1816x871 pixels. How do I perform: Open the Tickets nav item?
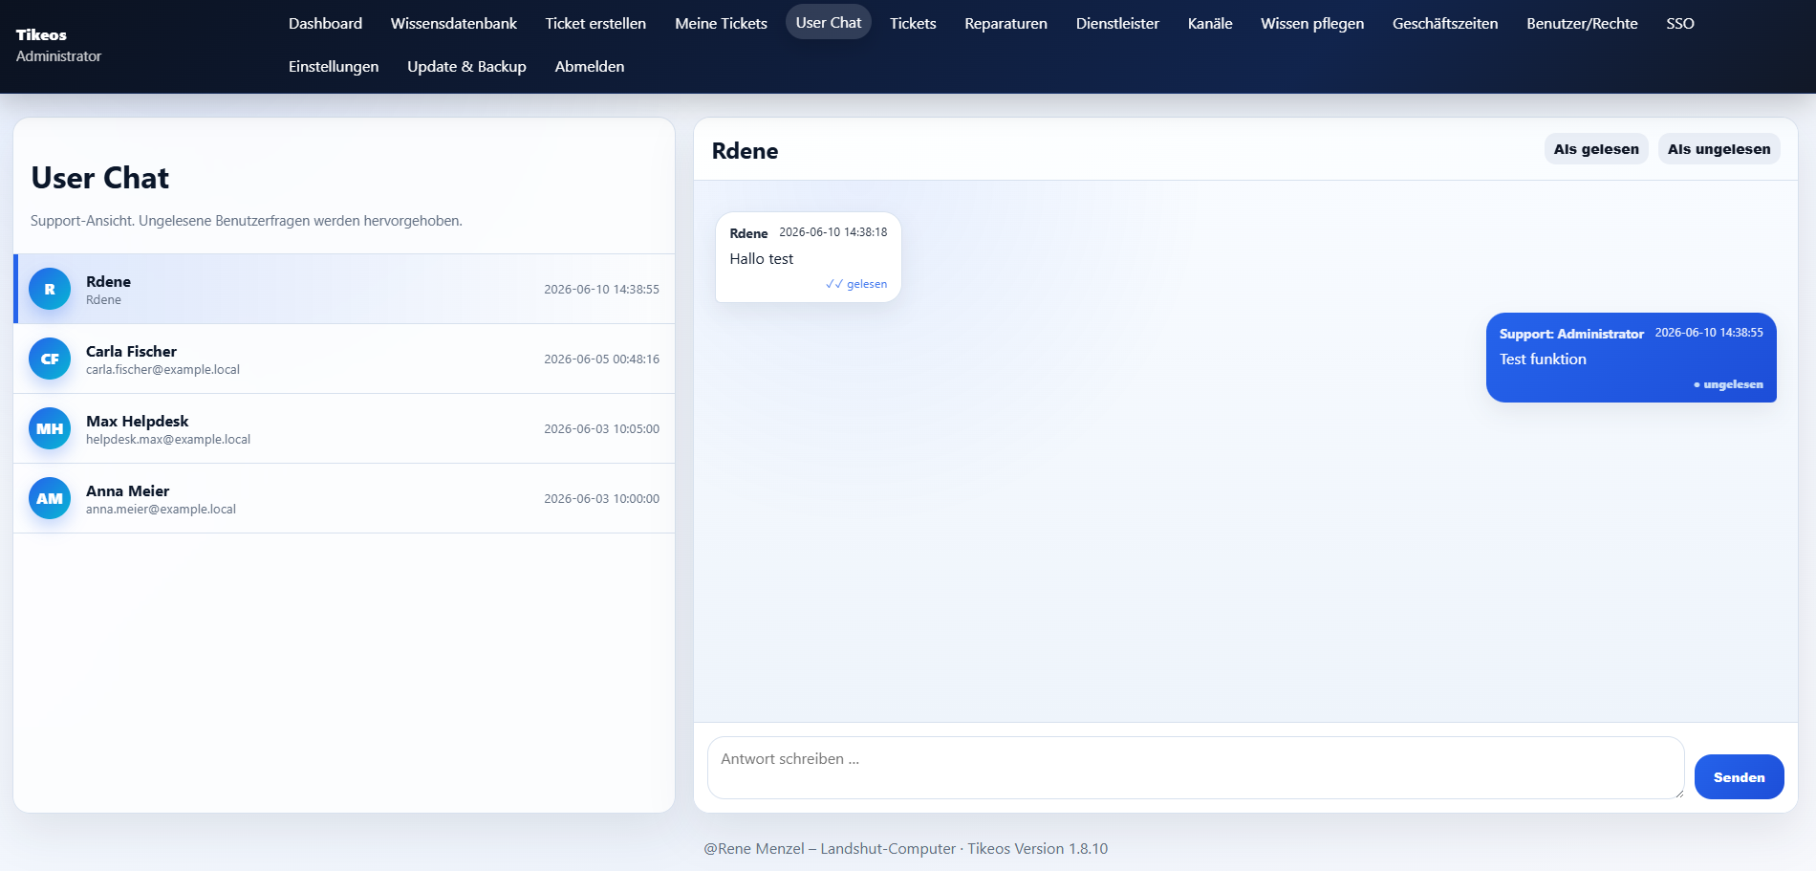point(913,23)
